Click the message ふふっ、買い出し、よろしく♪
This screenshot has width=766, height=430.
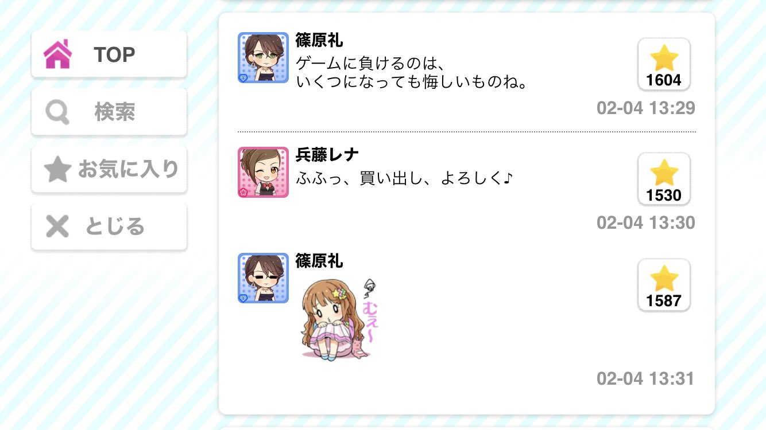point(404,178)
